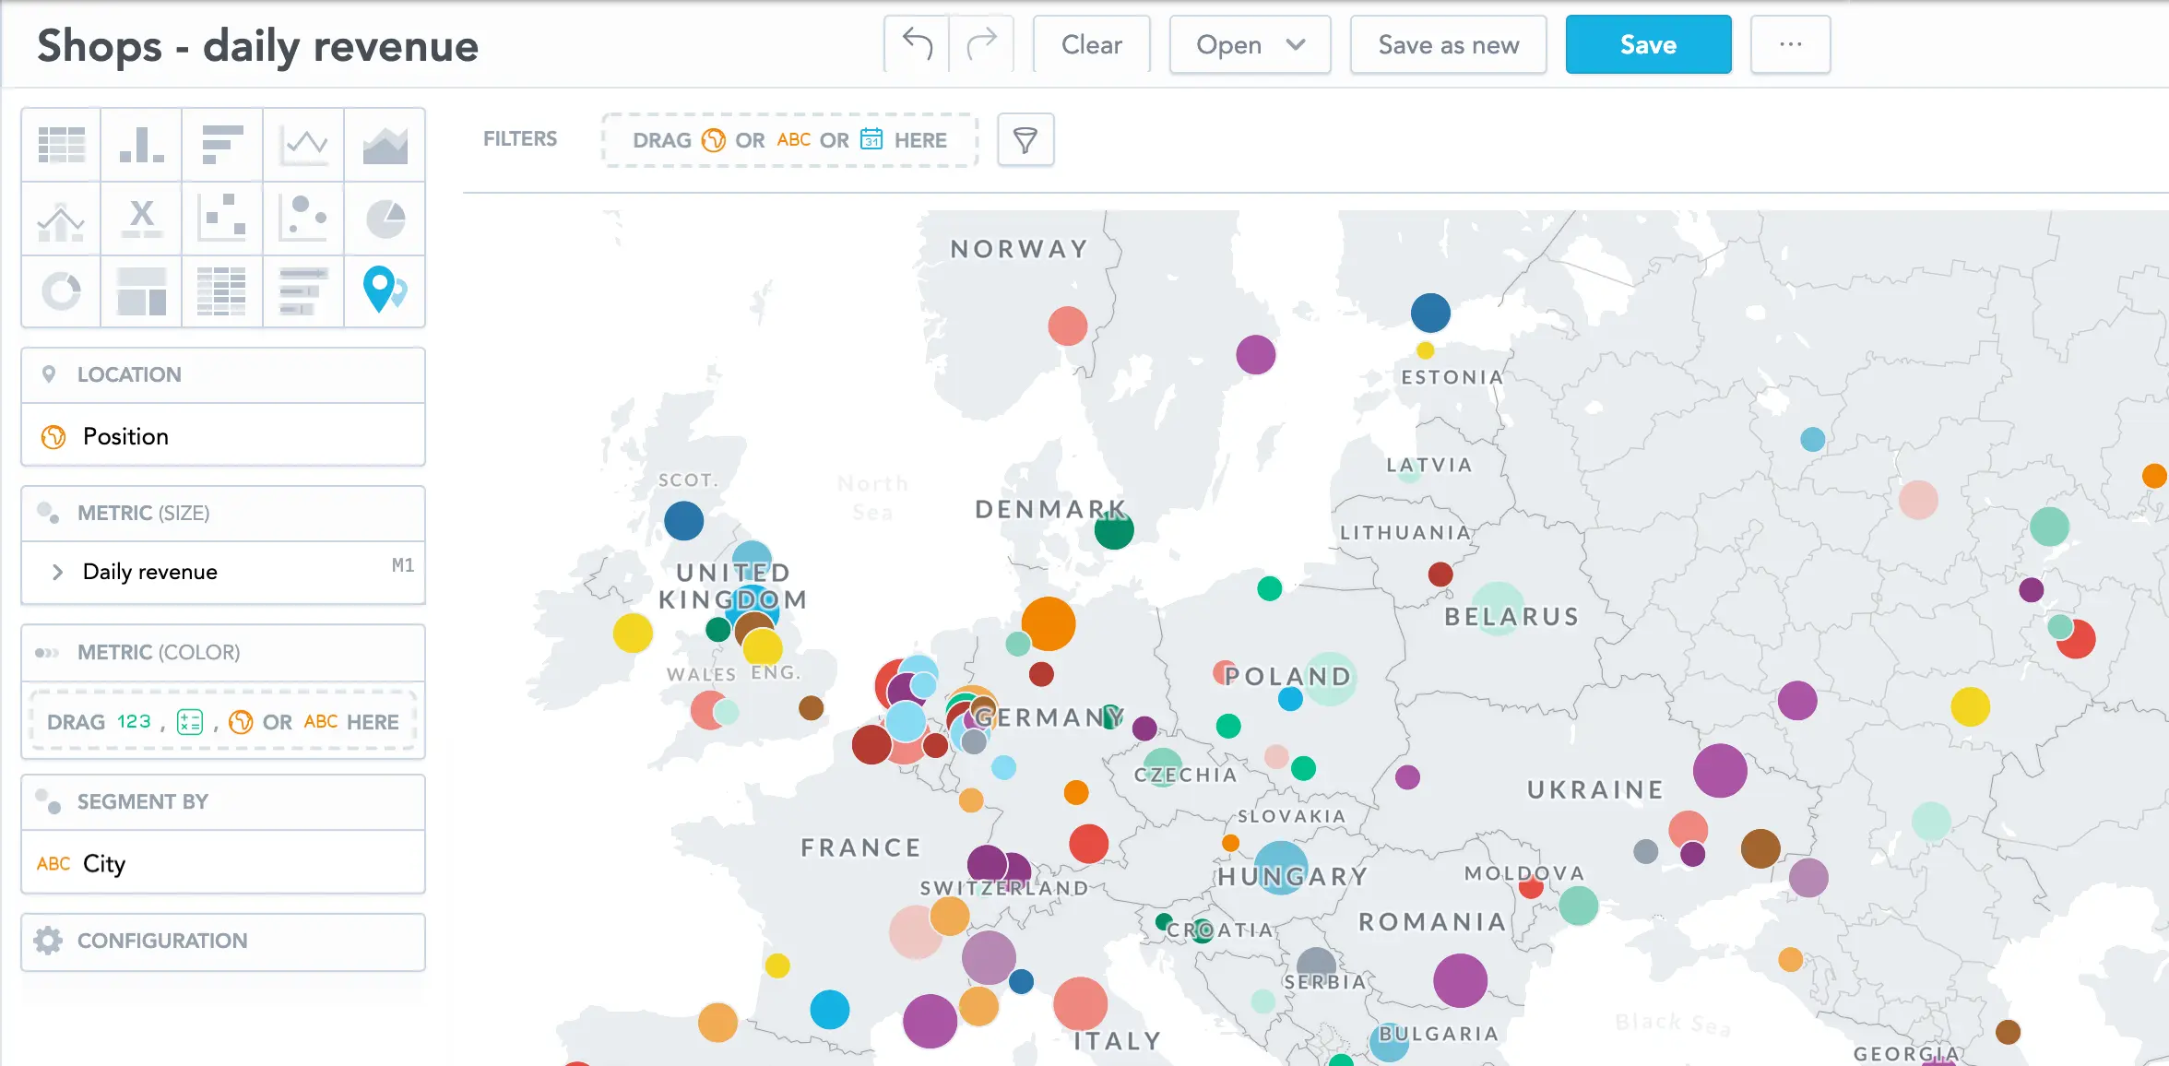The image size is (2169, 1066).
Task: Select the scatter plot visualization icon
Action: pyautogui.click(x=222, y=219)
